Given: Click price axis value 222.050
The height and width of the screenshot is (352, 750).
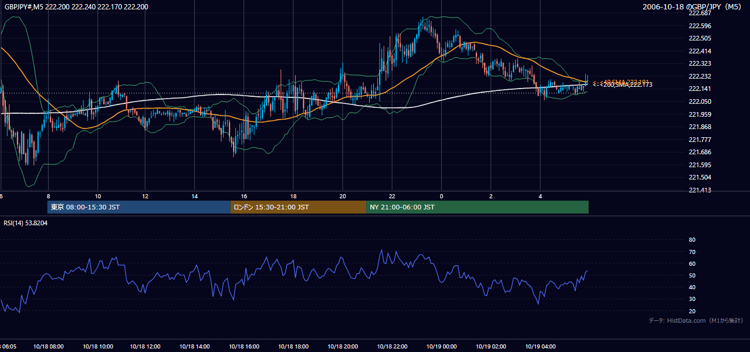Looking at the screenshot, I should tap(700, 101).
